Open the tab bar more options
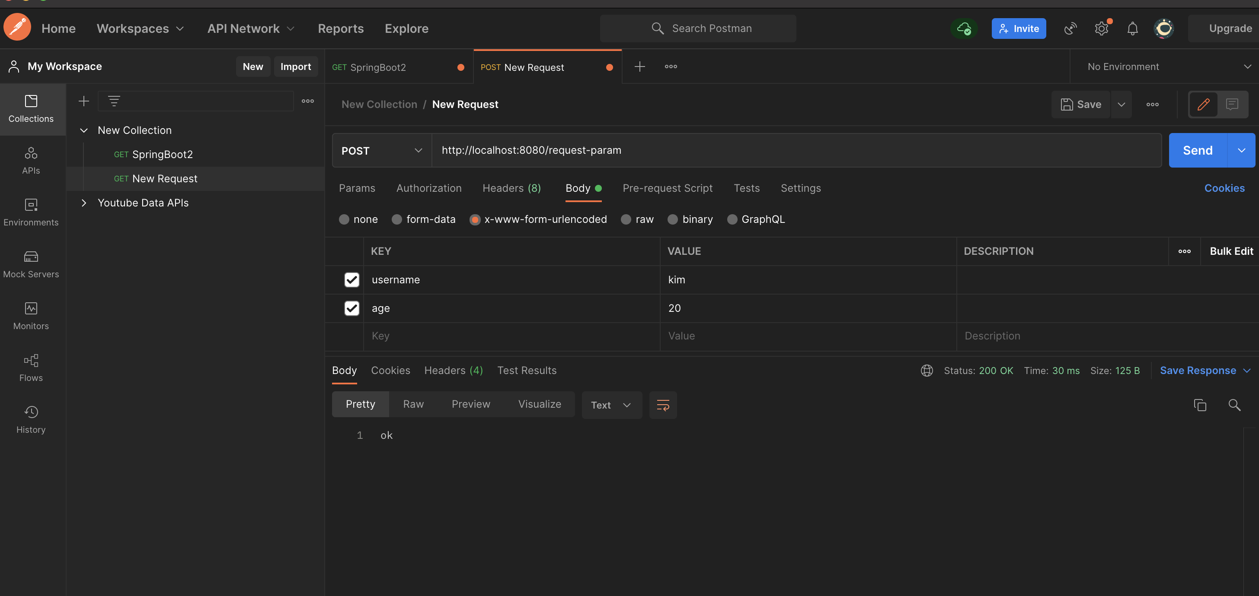 [671, 67]
